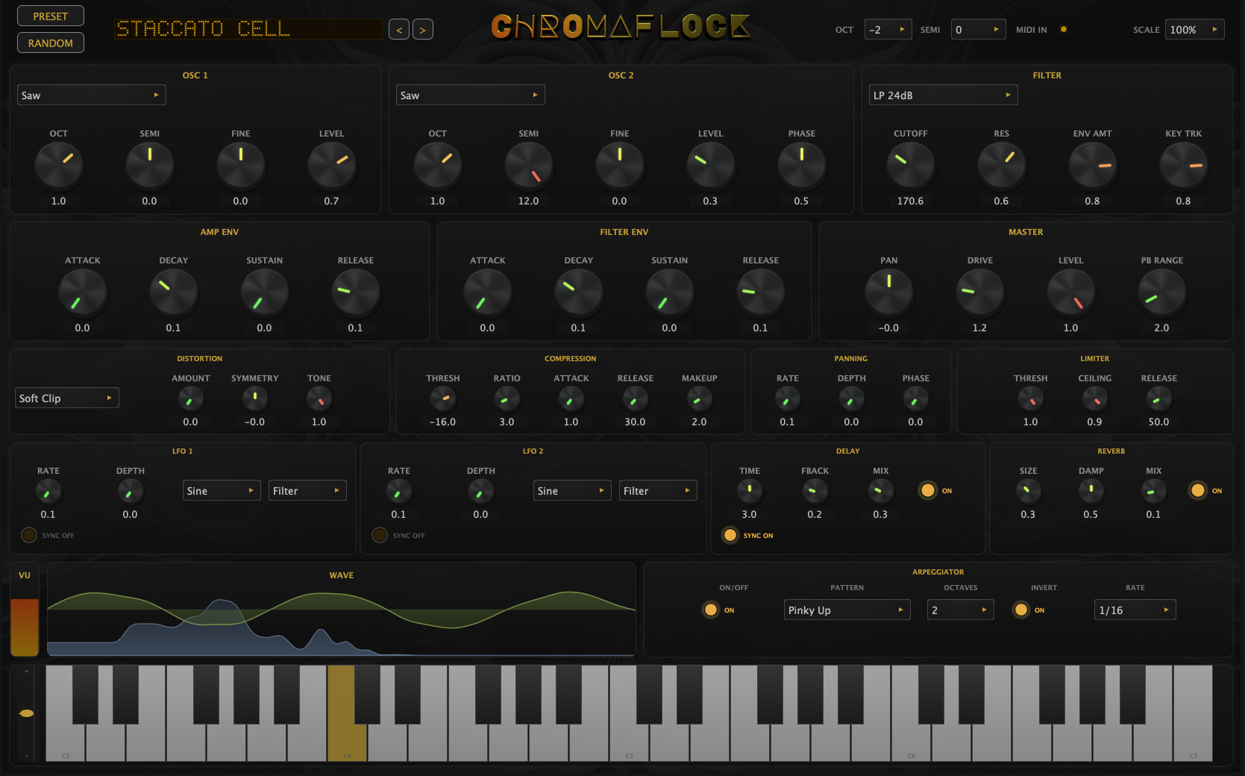Click the limiter CEILING knob

[1095, 399]
